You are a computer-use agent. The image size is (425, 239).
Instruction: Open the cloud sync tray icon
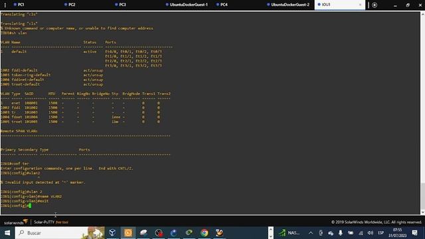tap(331, 233)
